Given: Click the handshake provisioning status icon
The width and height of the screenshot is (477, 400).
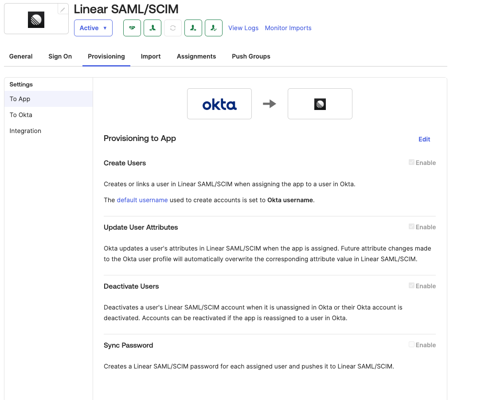Looking at the screenshot, I should tap(132, 27).
